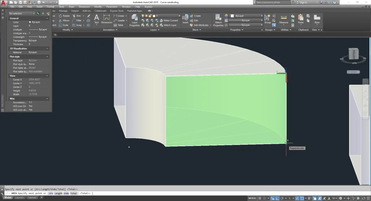Image resolution: width=371 pixels, height=201 pixels.
Task: Click Create block button
Action: 195,16
